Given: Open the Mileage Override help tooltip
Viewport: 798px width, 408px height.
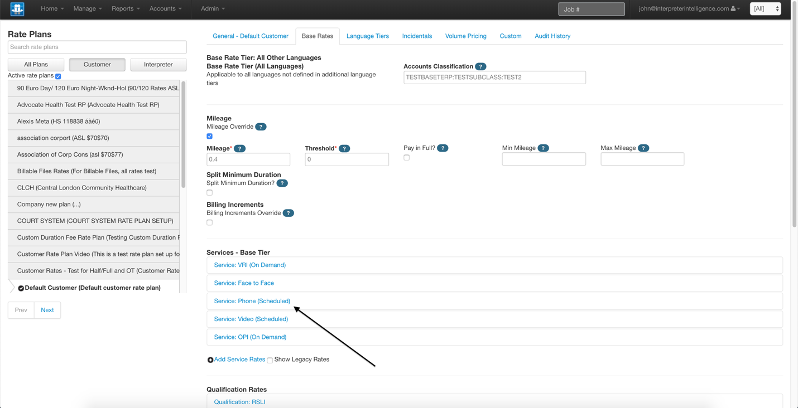Looking at the screenshot, I should (260, 127).
